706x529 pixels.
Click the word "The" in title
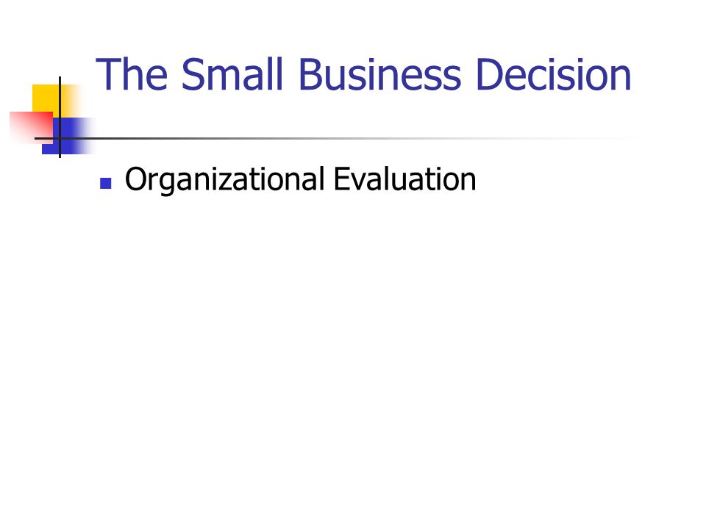132,74
